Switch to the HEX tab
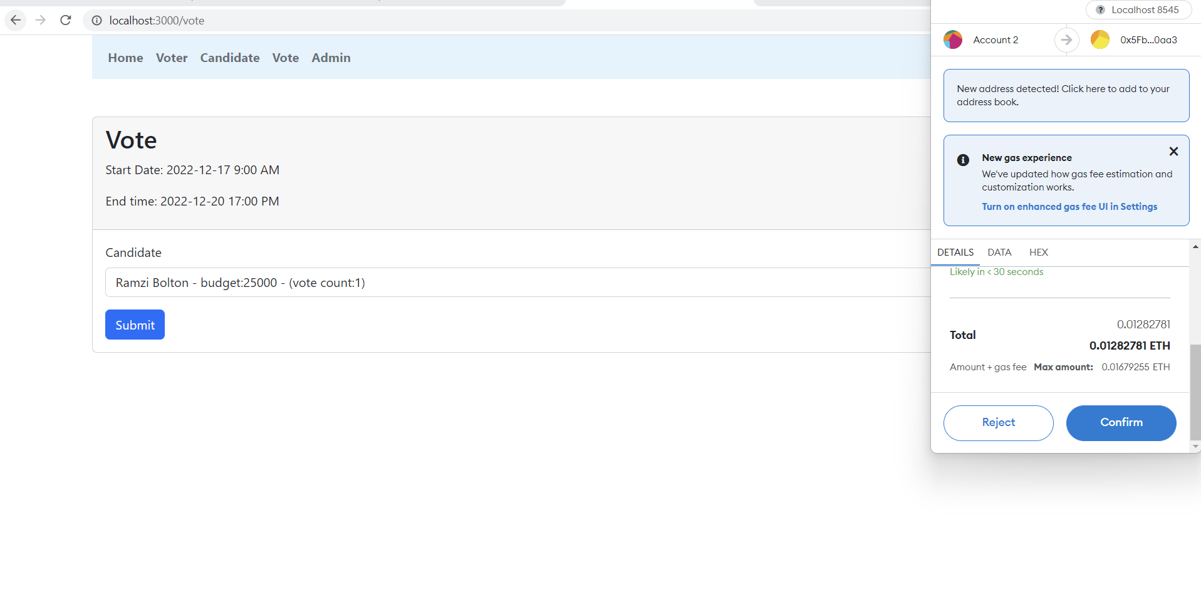Viewport: 1201px width, 614px height. point(1038,252)
